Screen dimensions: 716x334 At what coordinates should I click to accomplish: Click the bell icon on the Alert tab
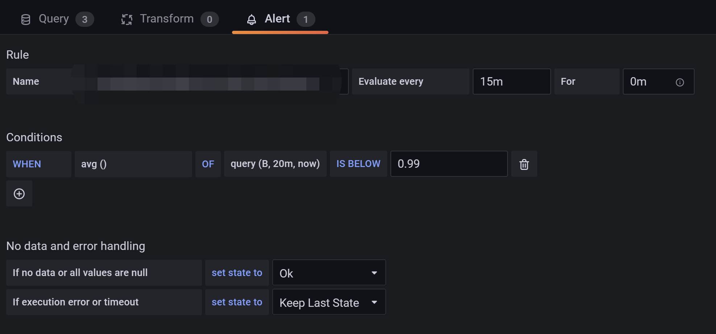point(251,19)
